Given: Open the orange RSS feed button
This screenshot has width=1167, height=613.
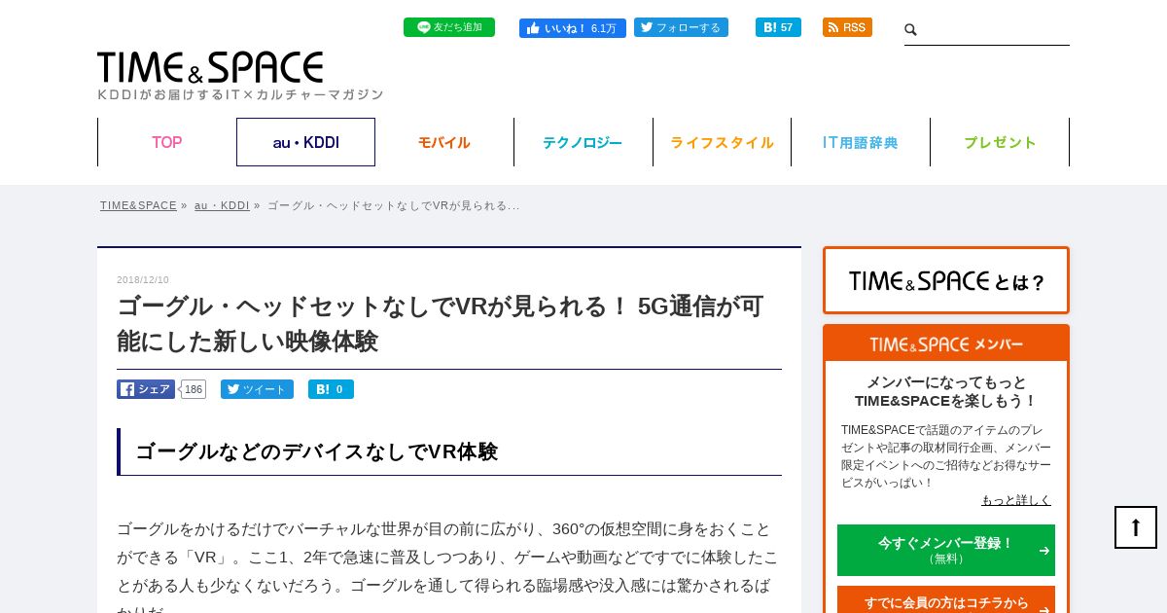Looking at the screenshot, I should (x=847, y=27).
